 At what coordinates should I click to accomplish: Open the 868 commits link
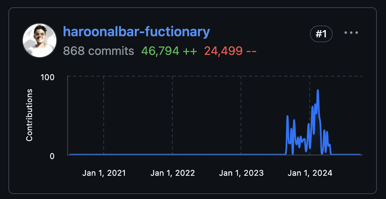(x=98, y=51)
